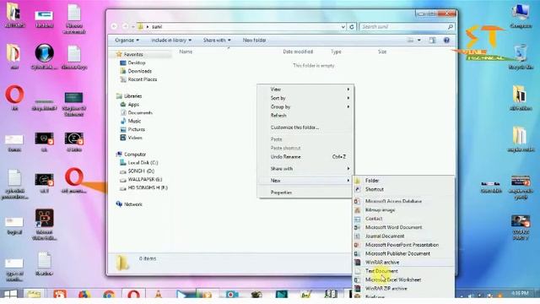Screen dimensions: 540x304
Task: Select the Computer desktop icon
Action: pyautogui.click(x=521, y=16)
